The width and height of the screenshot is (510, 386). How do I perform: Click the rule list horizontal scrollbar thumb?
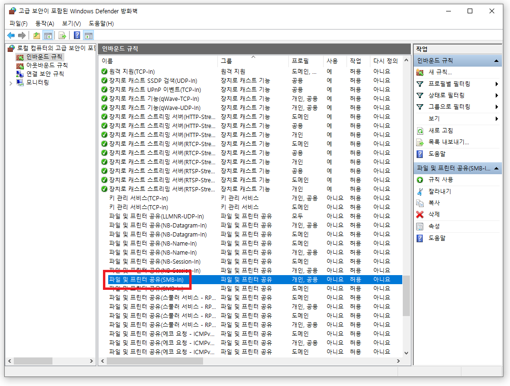tap(155, 361)
